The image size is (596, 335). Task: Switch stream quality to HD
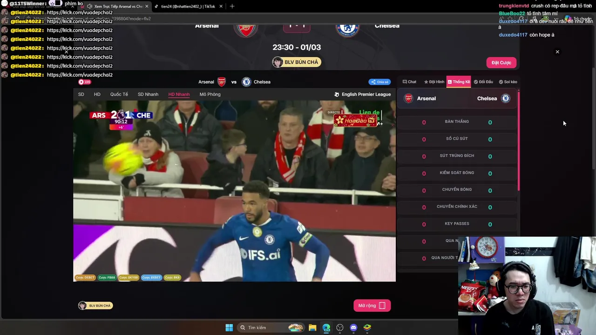click(x=97, y=94)
